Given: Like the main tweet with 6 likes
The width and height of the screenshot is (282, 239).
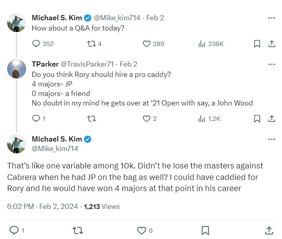Looking at the screenshot, I should tap(141, 230).
